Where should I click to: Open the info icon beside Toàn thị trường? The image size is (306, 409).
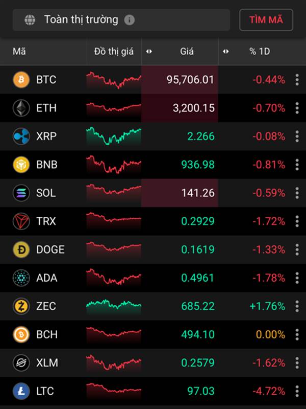pos(130,20)
